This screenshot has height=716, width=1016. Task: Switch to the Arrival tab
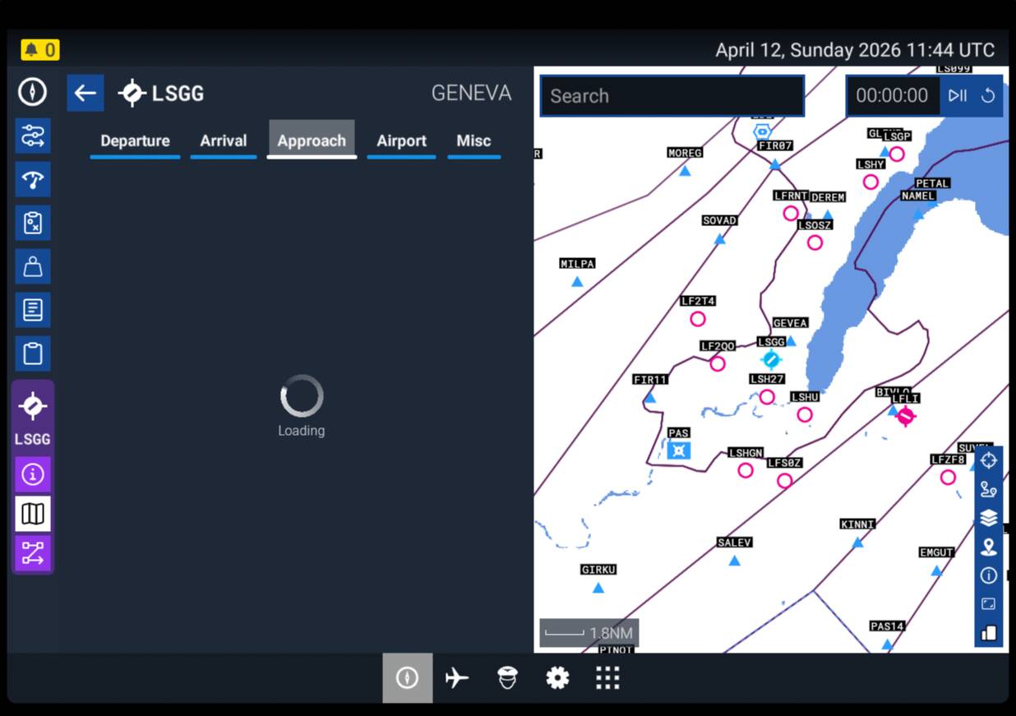point(223,141)
